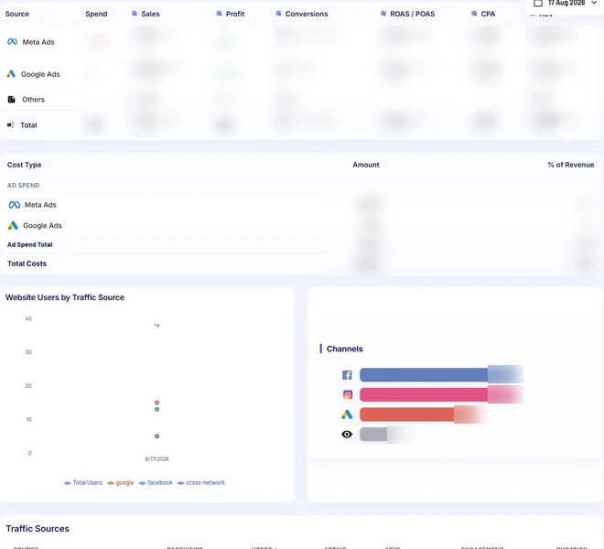Click the facebook data point on chart
Screen dimensions: 604x549
[156, 409]
